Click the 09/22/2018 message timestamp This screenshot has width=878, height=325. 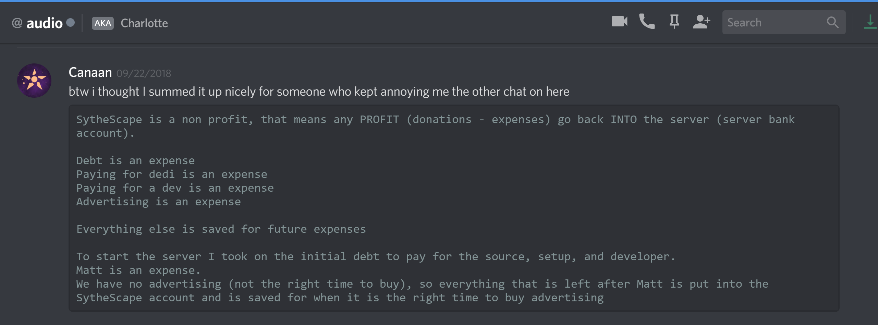(x=144, y=73)
